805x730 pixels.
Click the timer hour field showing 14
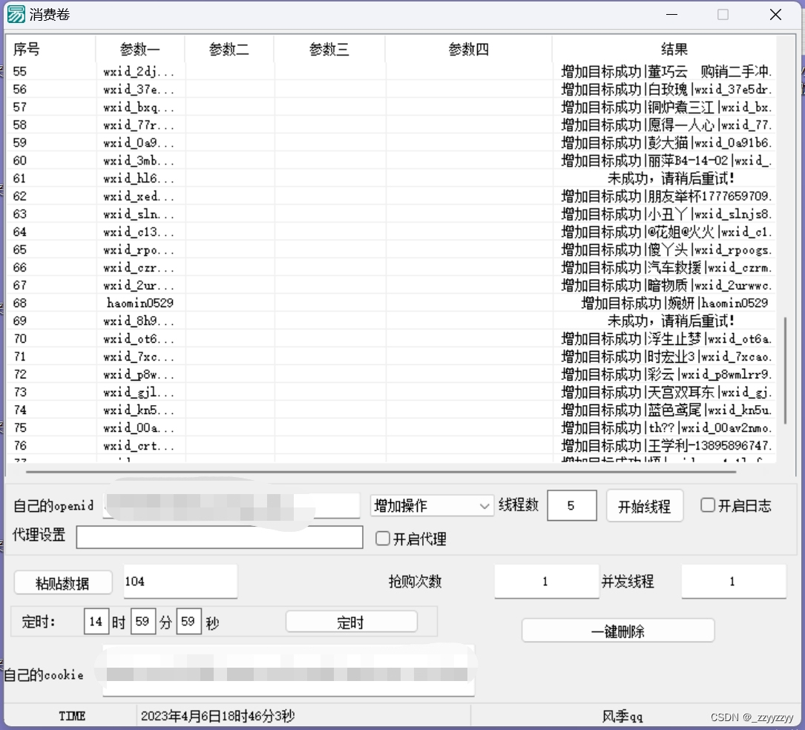tap(96, 622)
